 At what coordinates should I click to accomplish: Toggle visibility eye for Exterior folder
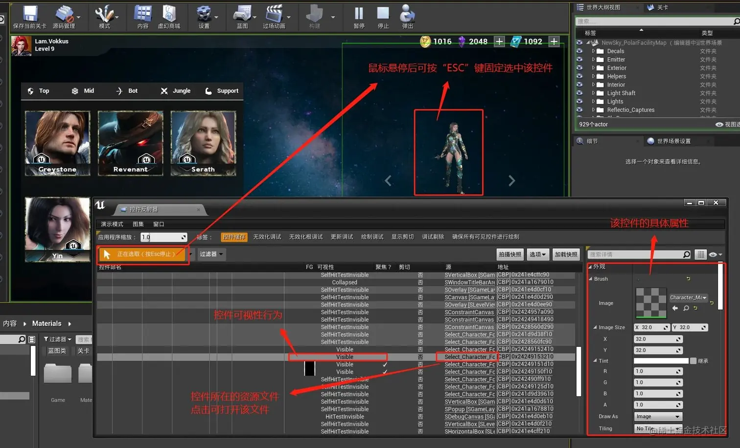pos(579,68)
